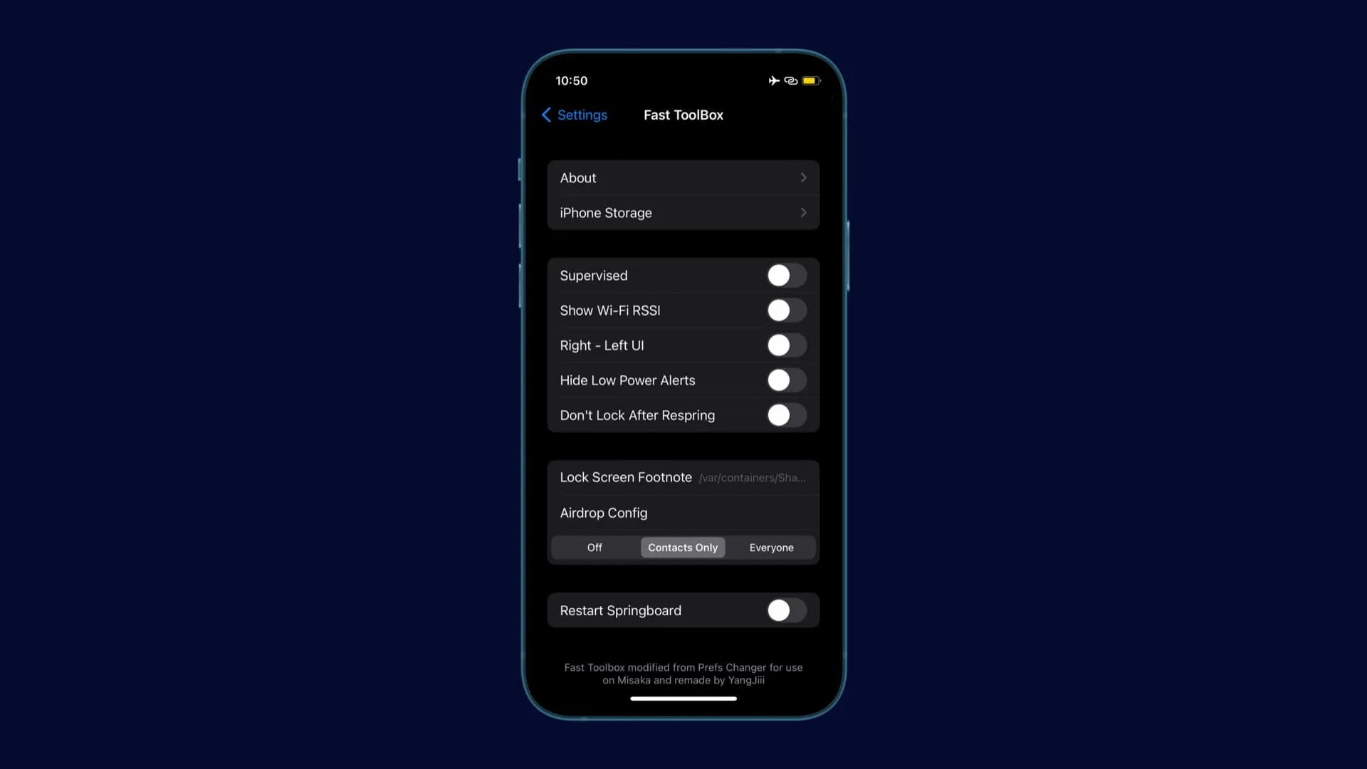Screen dimensions: 1367x769
Task: Tap the Airdrop Config section icon
Action: click(x=603, y=513)
